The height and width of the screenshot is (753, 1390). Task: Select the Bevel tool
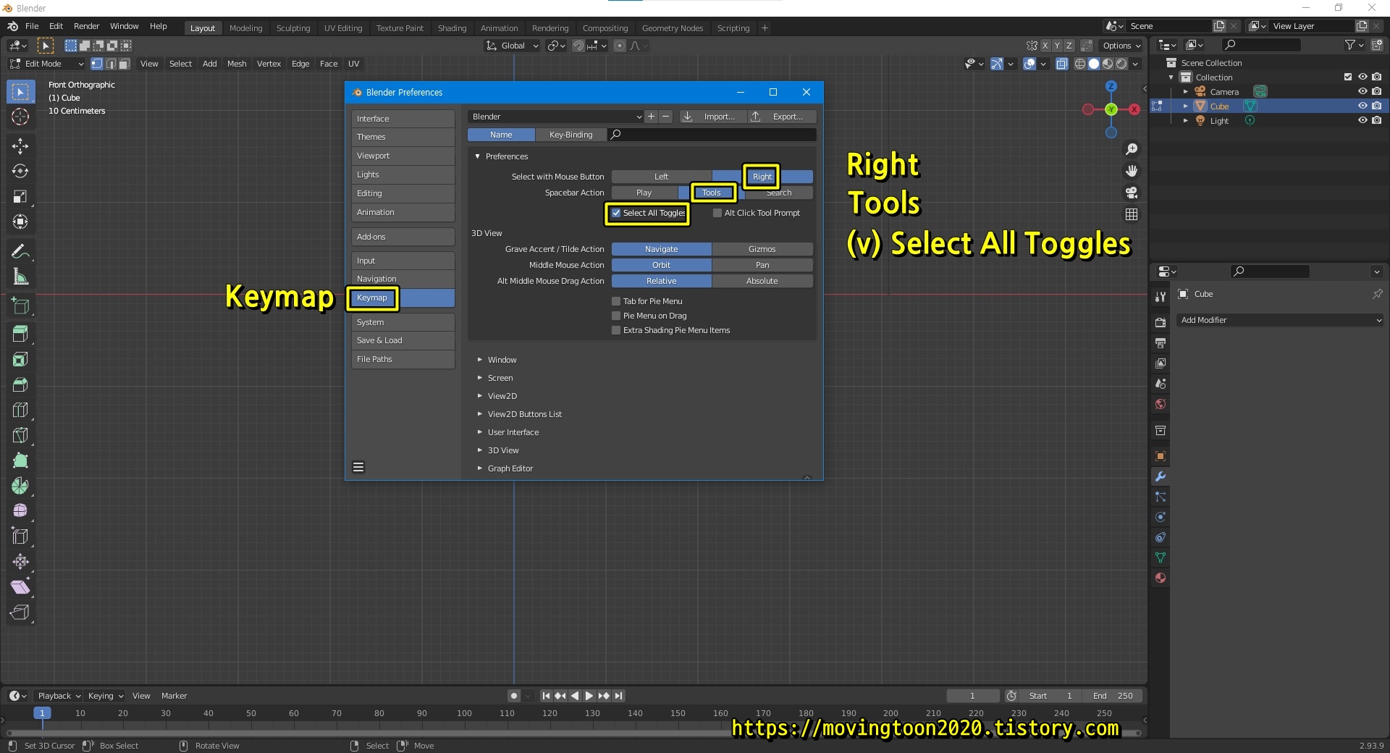(20, 385)
